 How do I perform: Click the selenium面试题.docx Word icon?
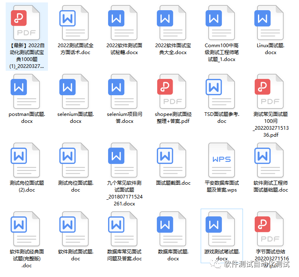pos(74,91)
